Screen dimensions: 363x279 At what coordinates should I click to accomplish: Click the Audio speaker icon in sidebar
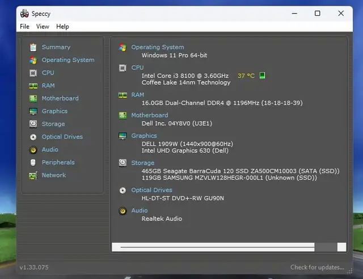tap(33, 150)
